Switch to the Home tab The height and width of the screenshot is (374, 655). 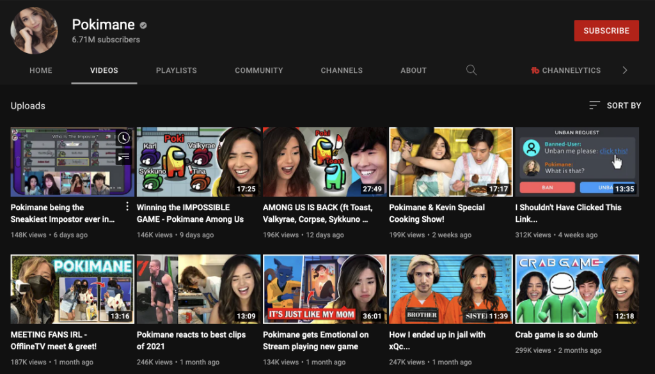pyautogui.click(x=41, y=70)
